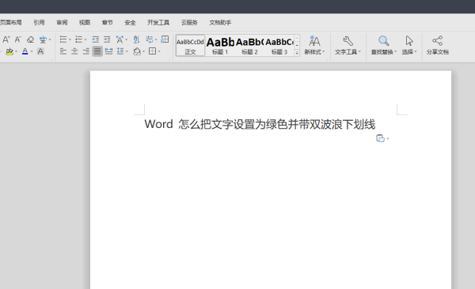Viewport: 475px width, 289px height.
Task: Expand the line spacing dropdown arrow
Action: point(127,51)
